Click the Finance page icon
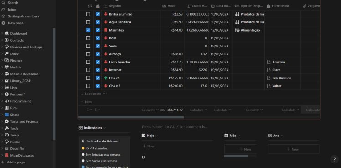 tap(6, 60)
